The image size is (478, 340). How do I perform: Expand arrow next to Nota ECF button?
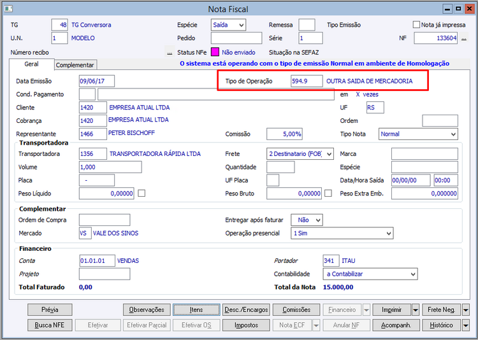[x=316, y=325]
